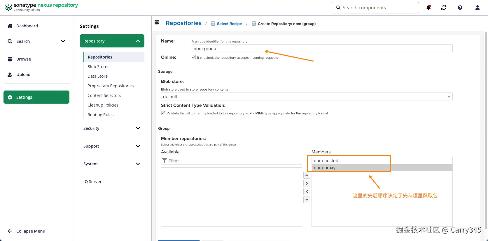The height and width of the screenshot is (241, 488).
Task: Open the user account icon
Action: tap(477, 8)
